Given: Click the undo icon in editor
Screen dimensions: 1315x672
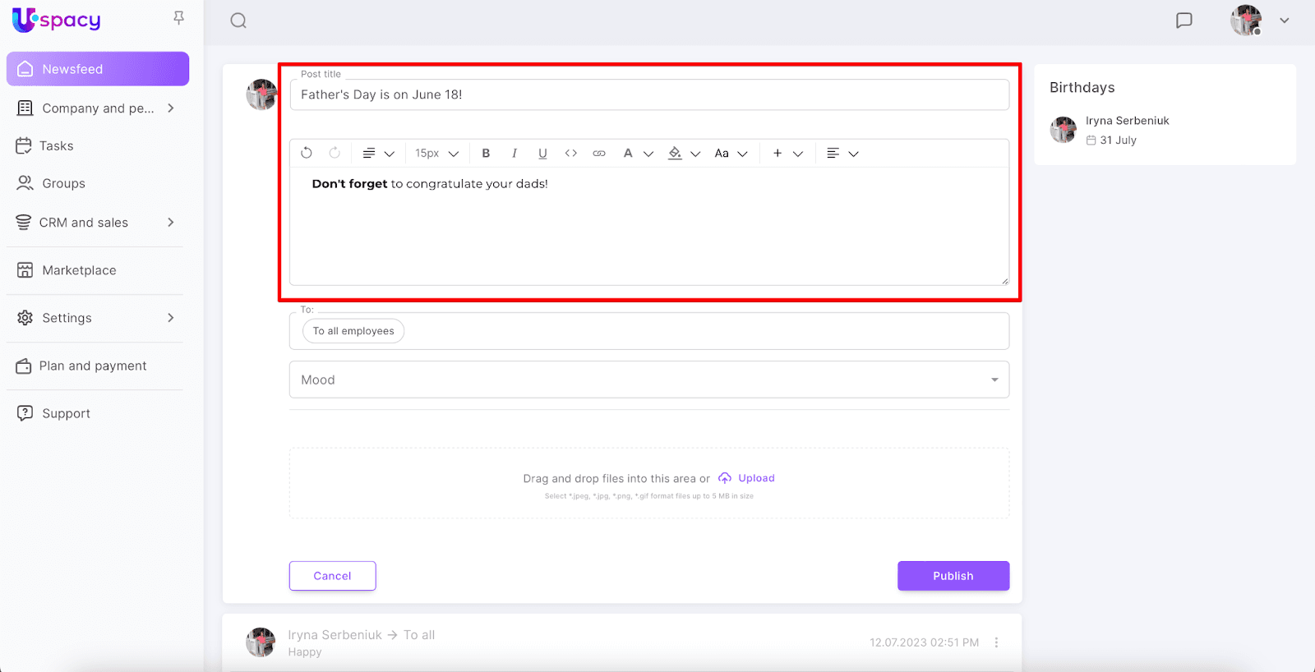Looking at the screenshot, I should pos(307,153).
